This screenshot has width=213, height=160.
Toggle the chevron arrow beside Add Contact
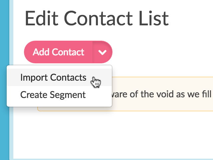point(103,52)
